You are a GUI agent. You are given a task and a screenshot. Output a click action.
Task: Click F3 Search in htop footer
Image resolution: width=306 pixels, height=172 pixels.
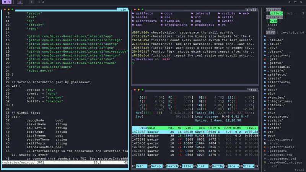(x=170, y=166)
